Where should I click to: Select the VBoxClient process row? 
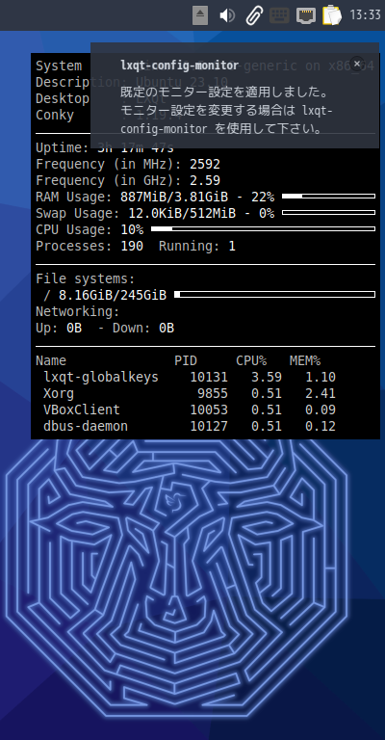pyautogui.click(x=190, y=410)
